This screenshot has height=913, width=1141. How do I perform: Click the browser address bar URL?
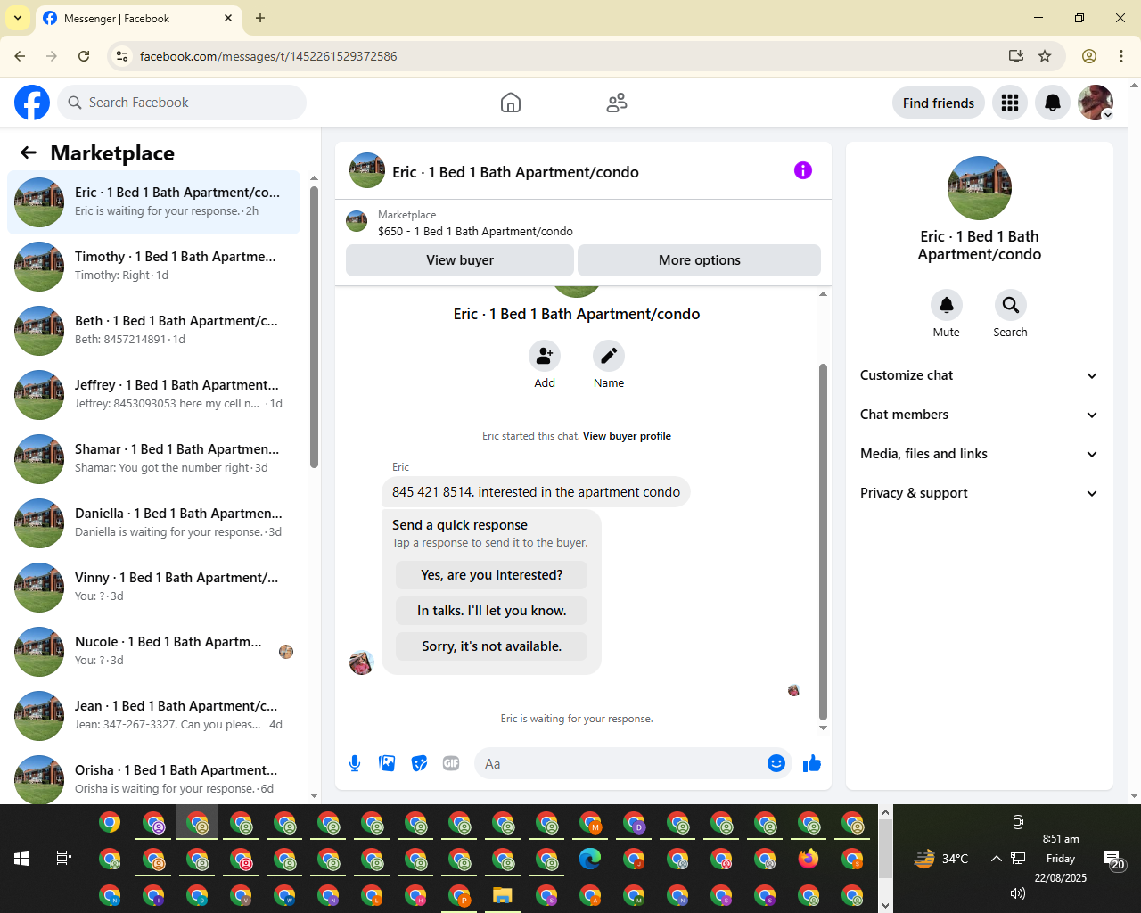click(268, 56)
